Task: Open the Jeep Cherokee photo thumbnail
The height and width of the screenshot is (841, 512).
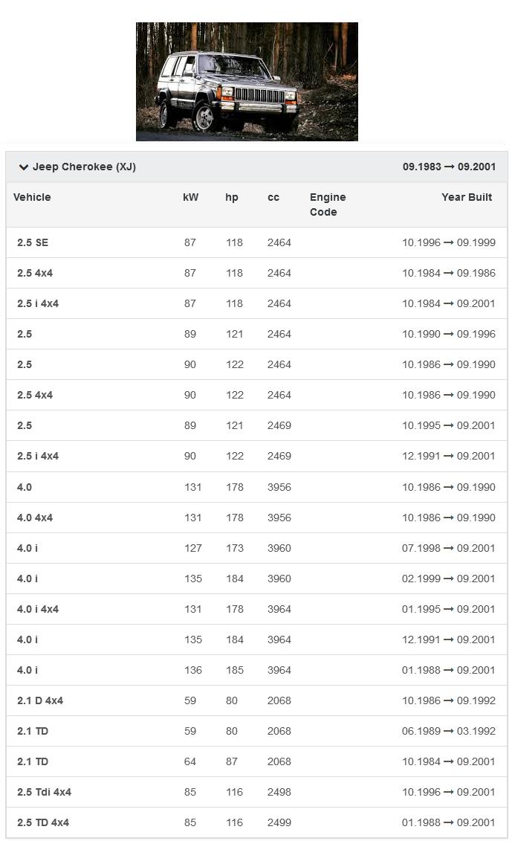Action: pyautogui.click(x=247, y=82)
